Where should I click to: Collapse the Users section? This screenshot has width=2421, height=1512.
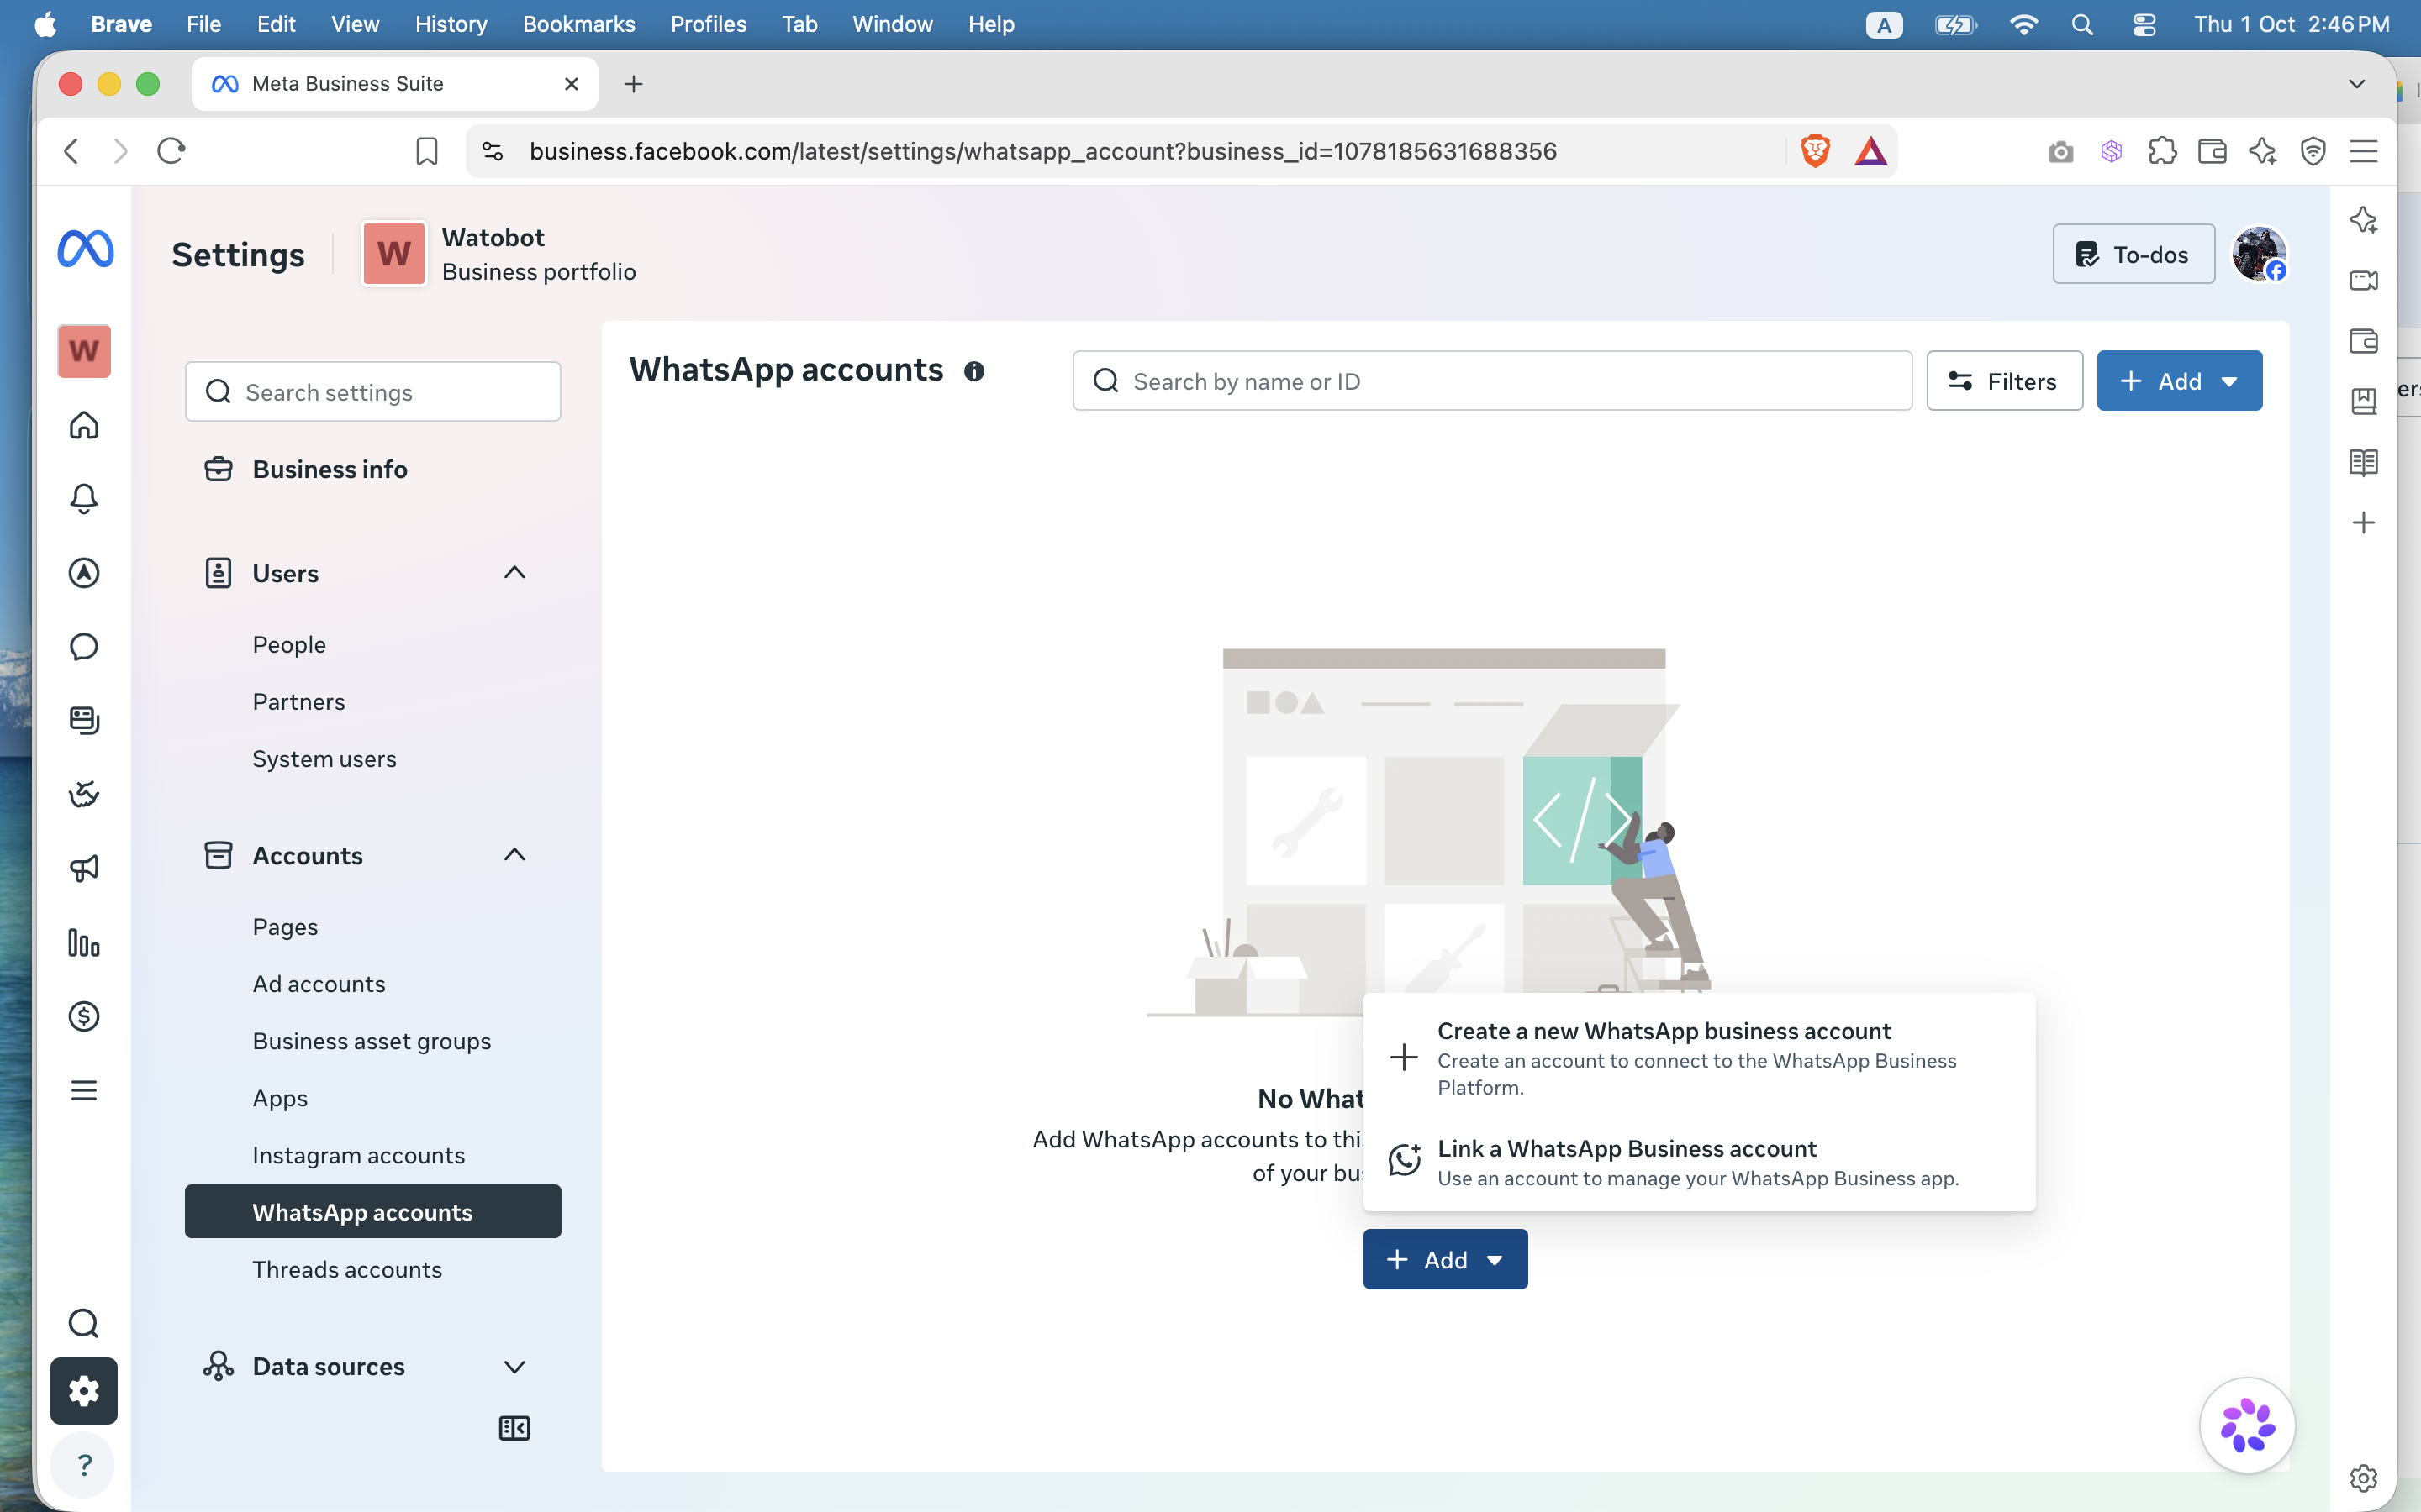(514, 573)
